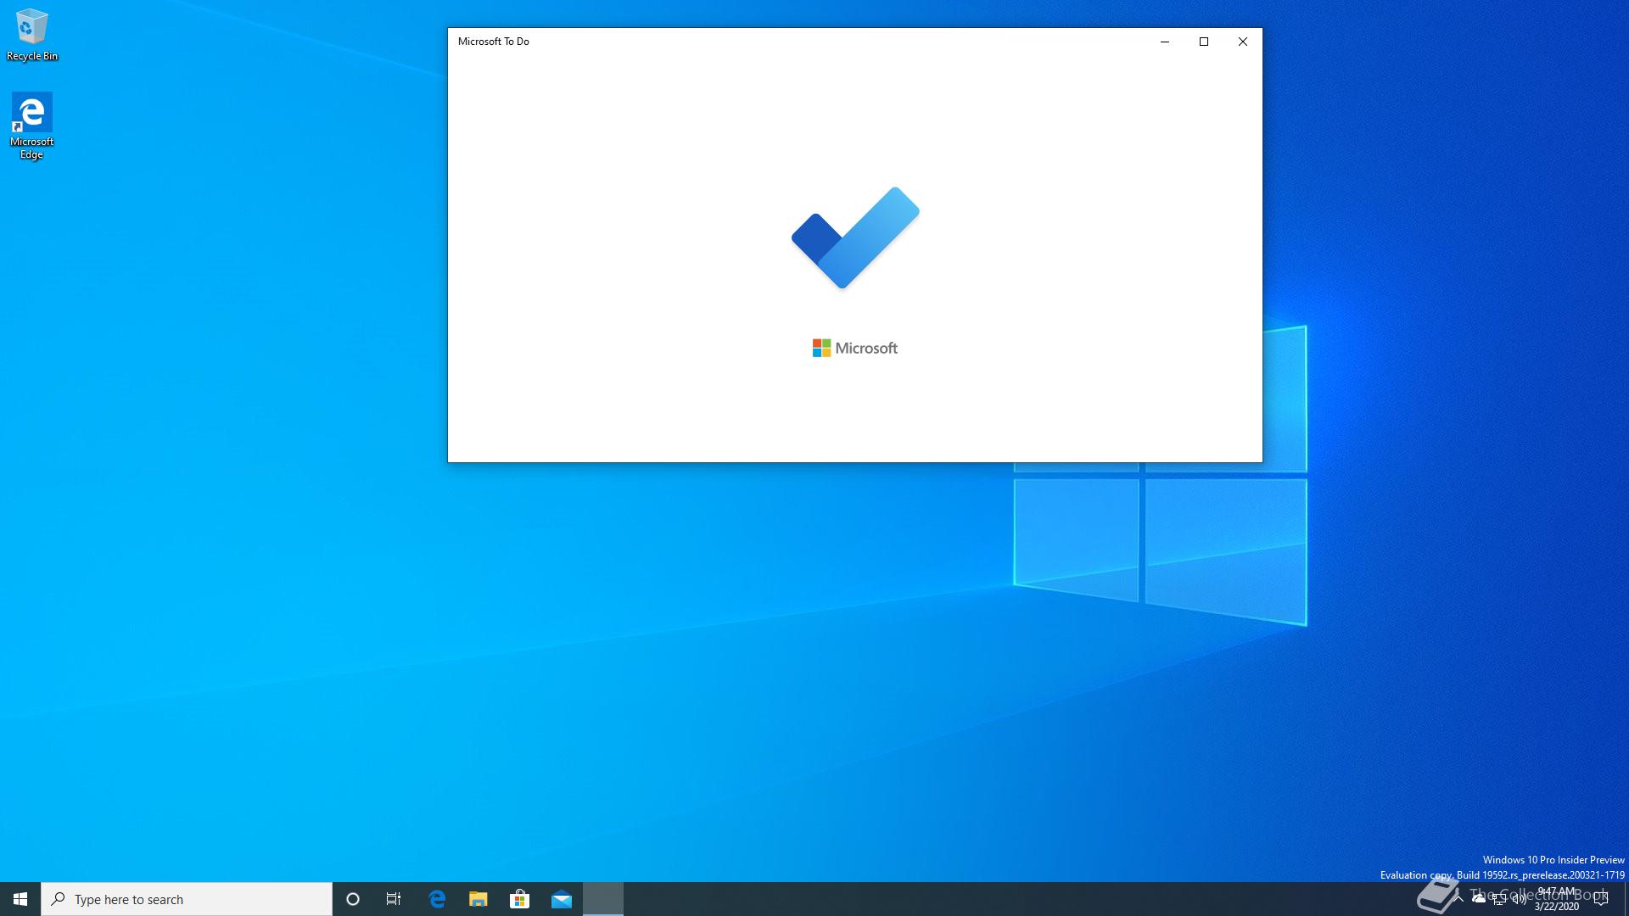
Task: Open the clock showing 3/22/2020
Action: click(1557, 899)
